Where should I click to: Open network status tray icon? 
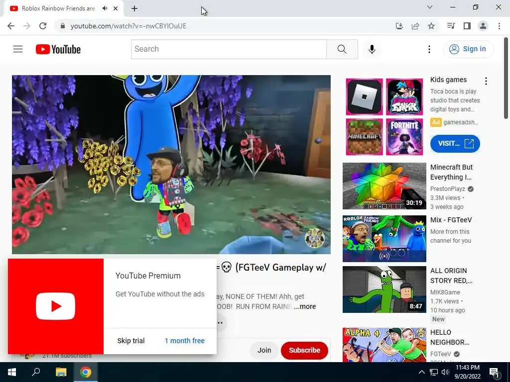(x=434, y=372)
